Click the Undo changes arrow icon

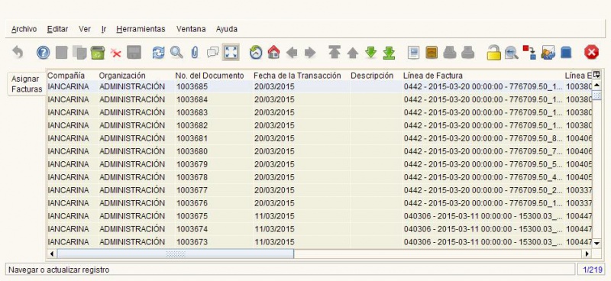pyautogui.click(x=18, y=52)
